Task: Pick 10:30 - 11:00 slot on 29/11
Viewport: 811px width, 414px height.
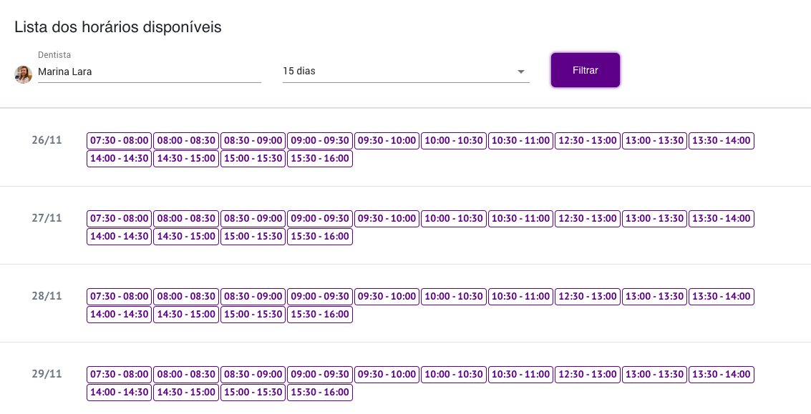Action: point(520,375)
